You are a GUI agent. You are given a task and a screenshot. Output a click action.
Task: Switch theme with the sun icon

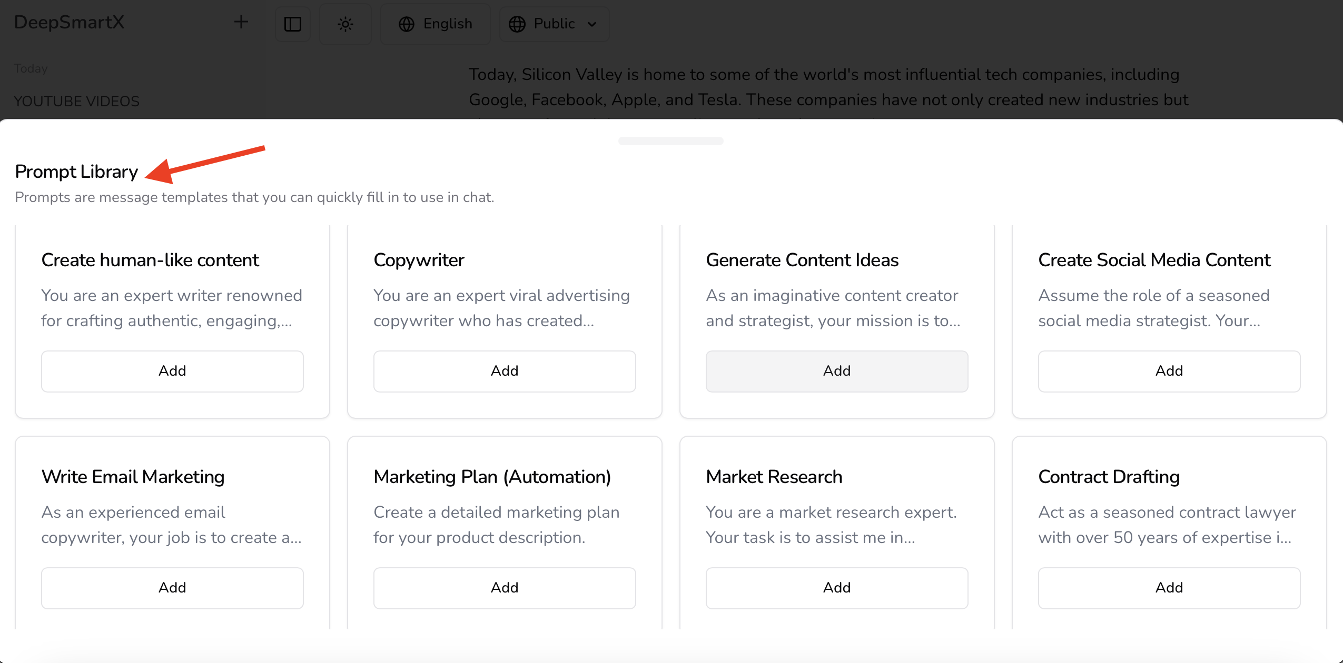[x=345, y=24]
